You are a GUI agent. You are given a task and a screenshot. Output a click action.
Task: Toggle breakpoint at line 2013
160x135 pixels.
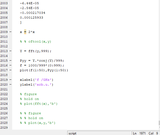[10, 51]
